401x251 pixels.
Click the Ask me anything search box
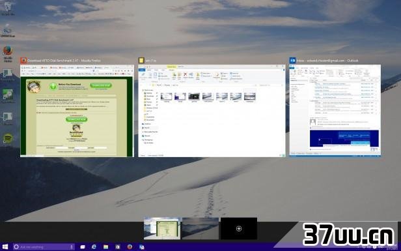[44, 247]
